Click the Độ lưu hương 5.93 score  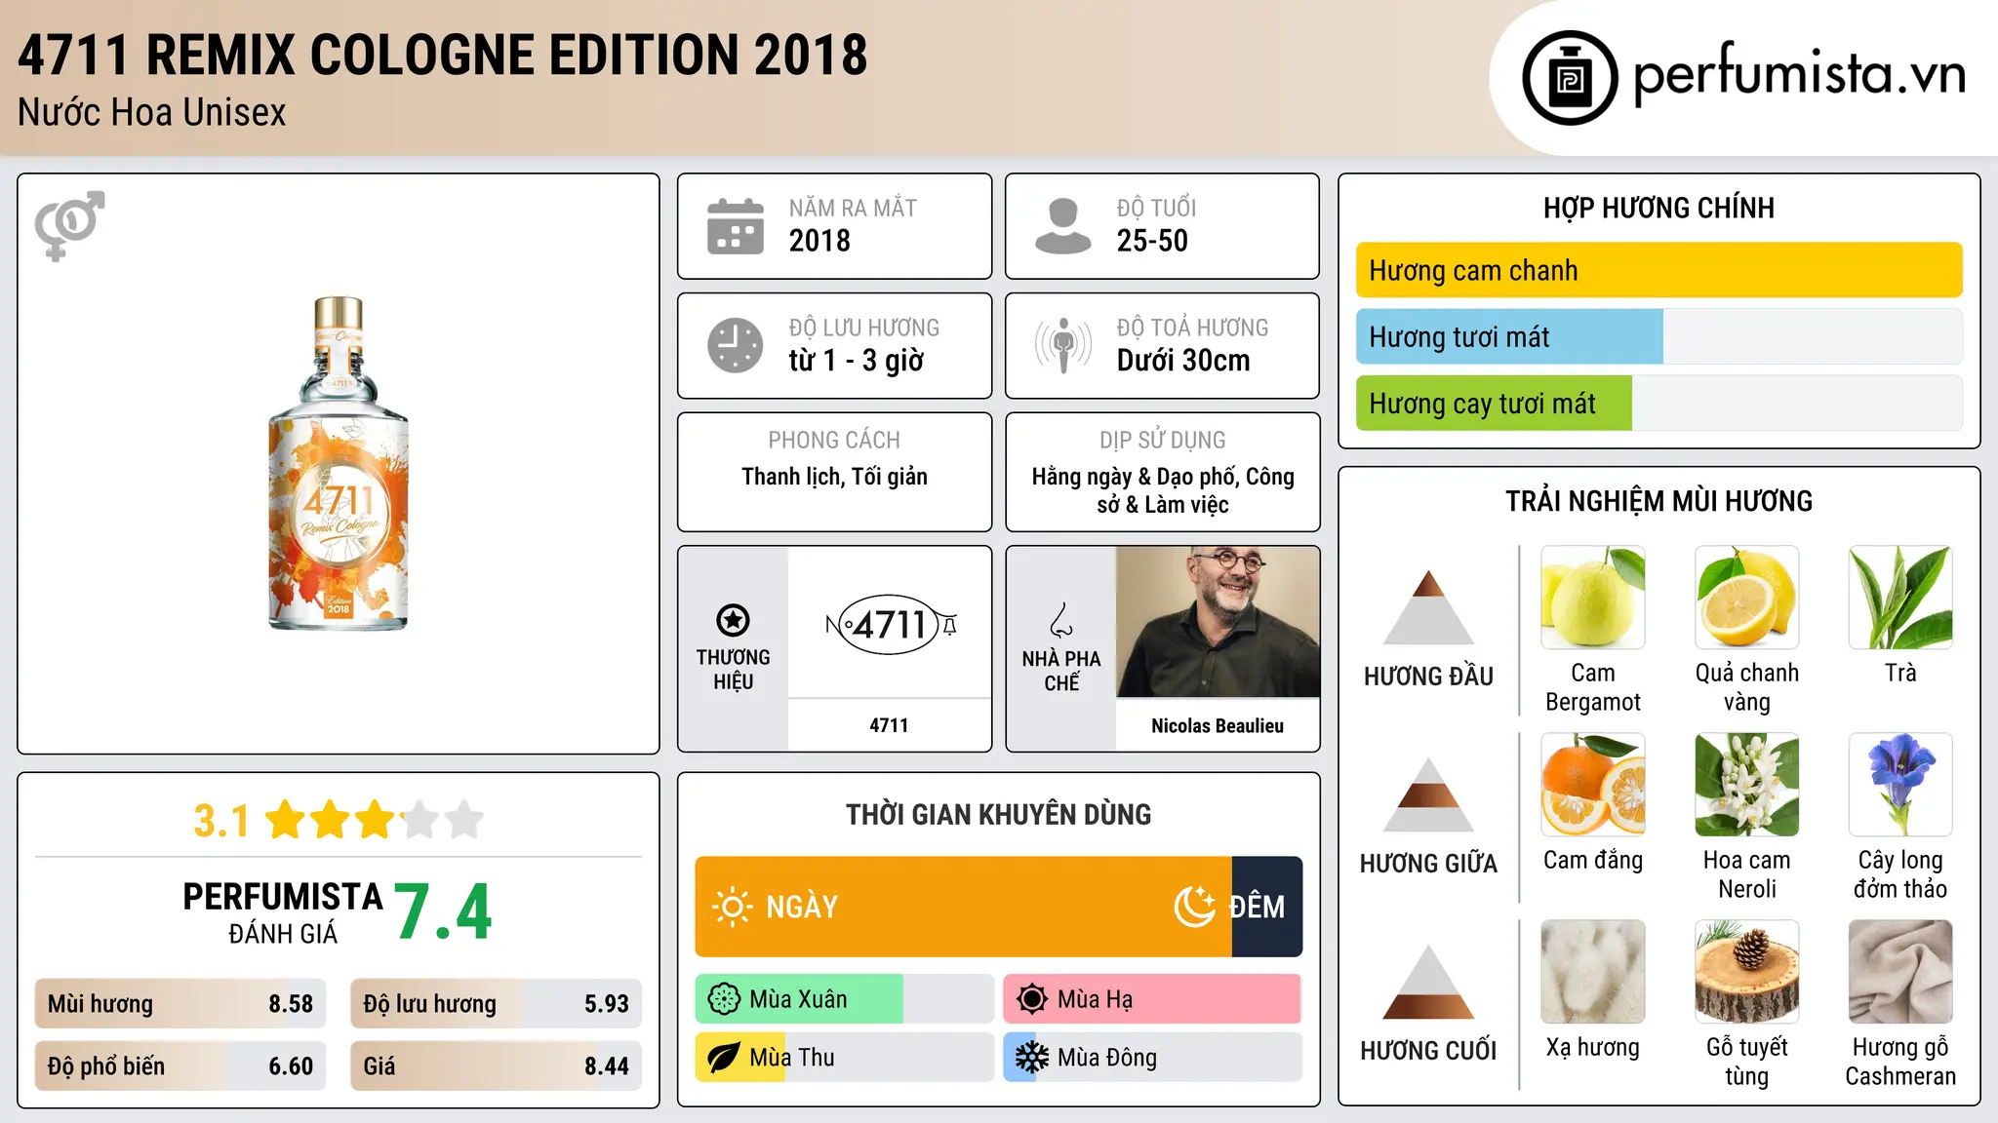496,1003
